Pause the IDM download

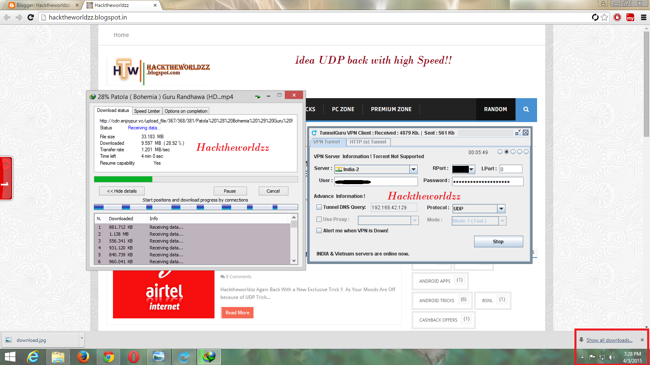pyautogui.click(x=230, y=191)
